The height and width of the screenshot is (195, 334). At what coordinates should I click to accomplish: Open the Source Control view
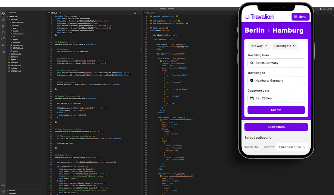[3, 26]
